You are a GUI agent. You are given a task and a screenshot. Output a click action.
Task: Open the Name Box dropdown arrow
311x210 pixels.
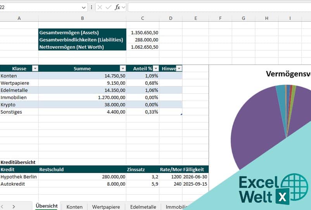[84, 7]
